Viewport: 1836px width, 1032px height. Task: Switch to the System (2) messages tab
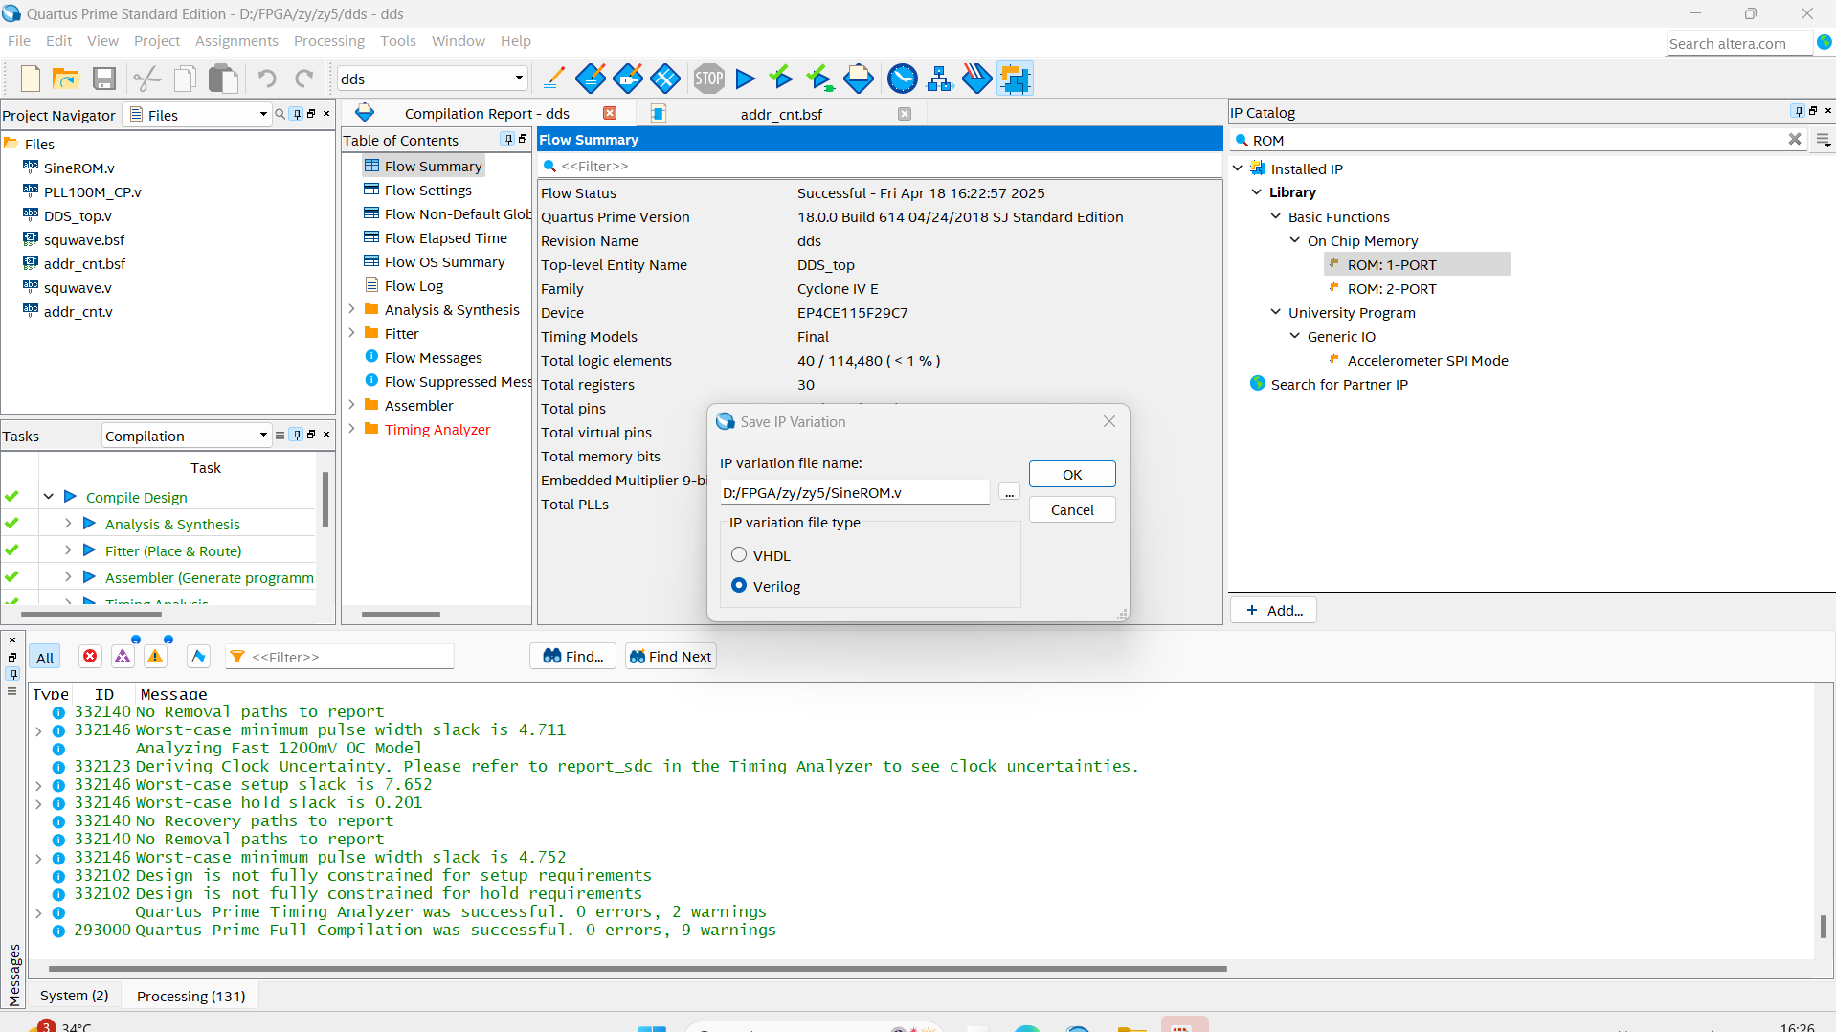(75, 996)
